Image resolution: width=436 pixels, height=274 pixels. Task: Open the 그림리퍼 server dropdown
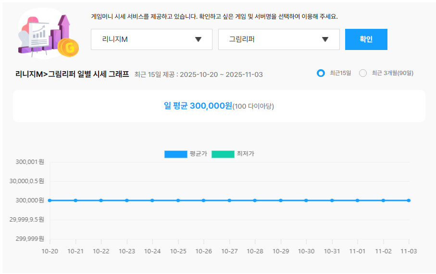(279, 39)
